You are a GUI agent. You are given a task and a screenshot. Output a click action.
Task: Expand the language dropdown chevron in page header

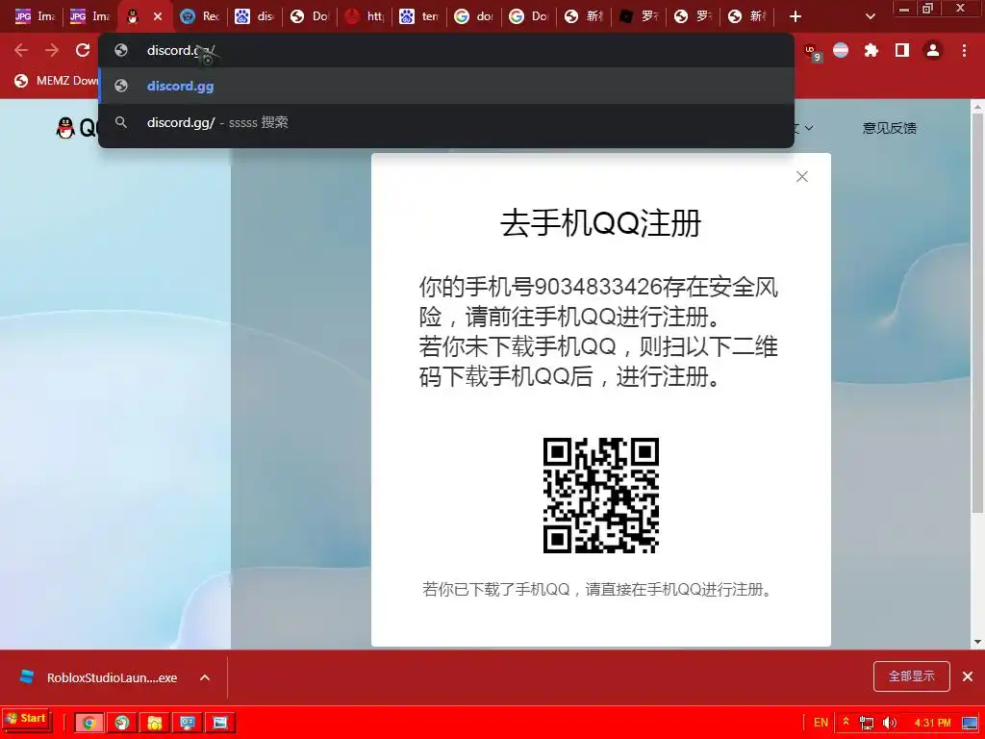tap(809, 128)
